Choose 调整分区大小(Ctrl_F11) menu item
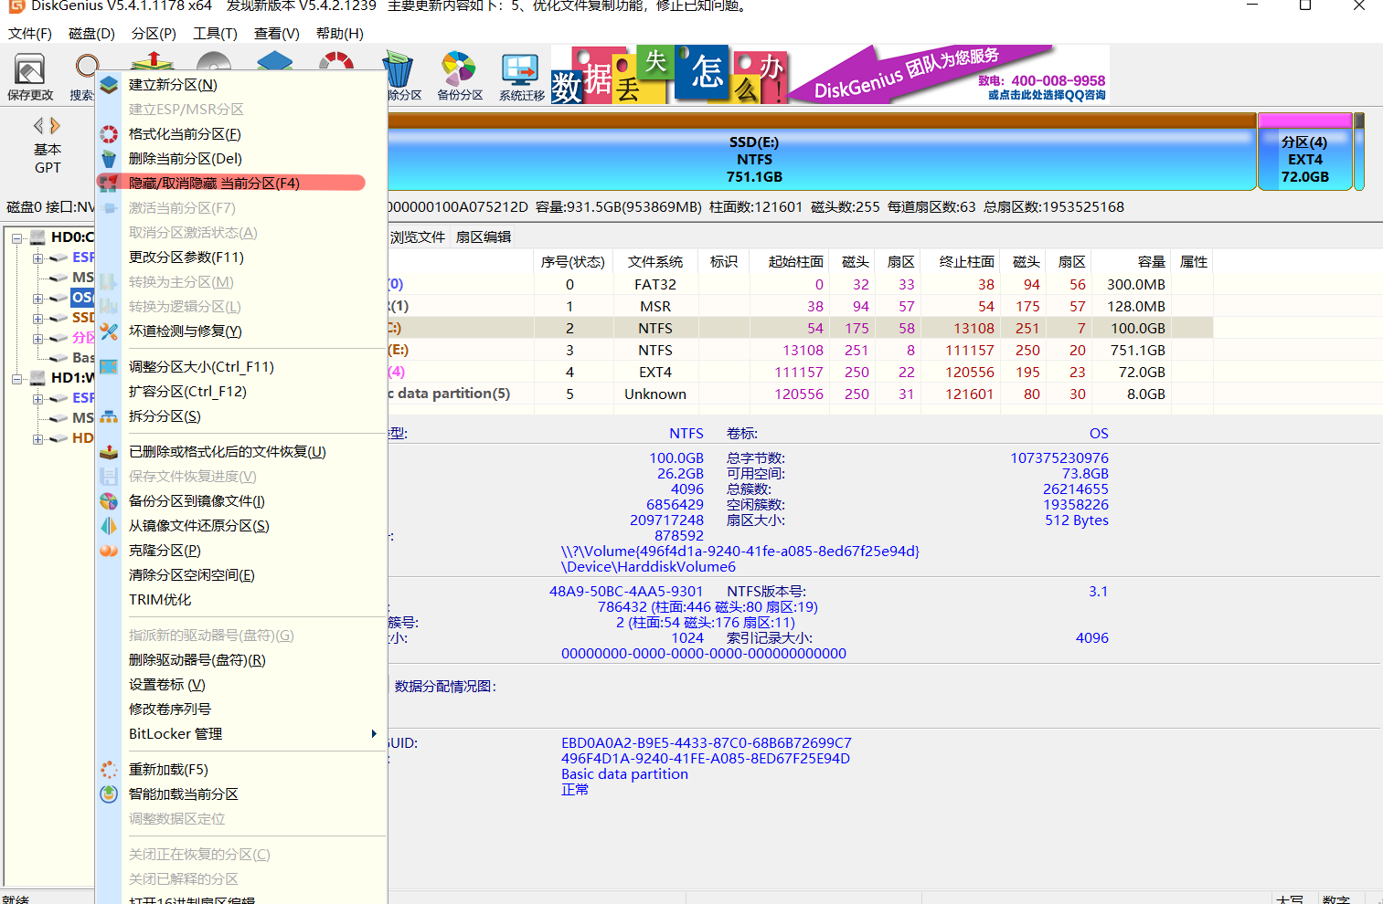1383x904 pixels. [x=201, y=367]
